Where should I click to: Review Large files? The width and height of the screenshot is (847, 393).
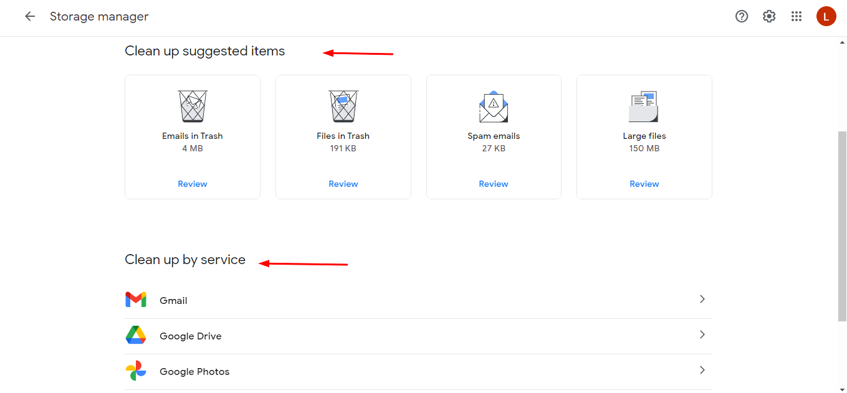(644, 184)
